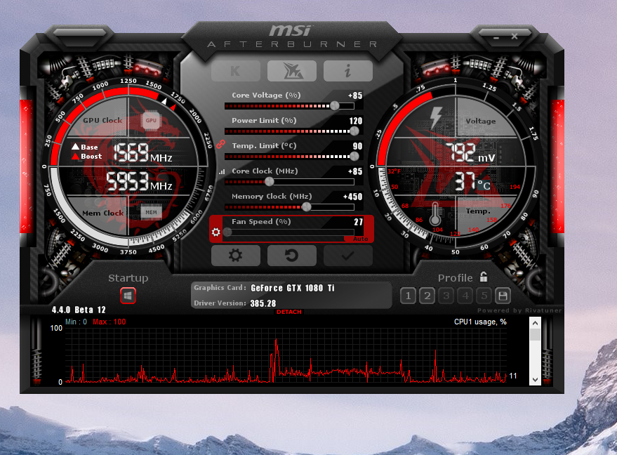Click the Fan Speed 27 value

(x=358, y=222)
